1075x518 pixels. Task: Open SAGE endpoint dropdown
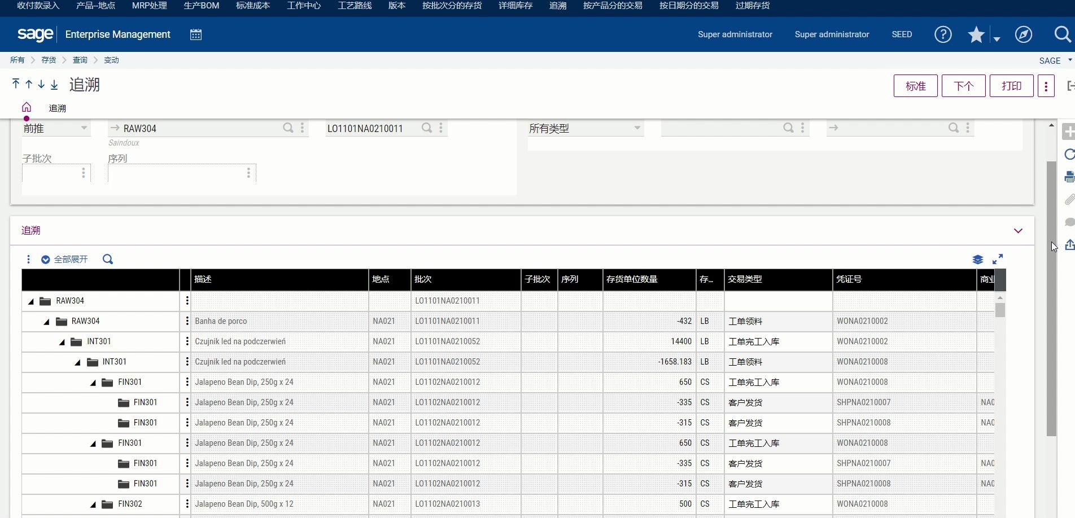1069,60
